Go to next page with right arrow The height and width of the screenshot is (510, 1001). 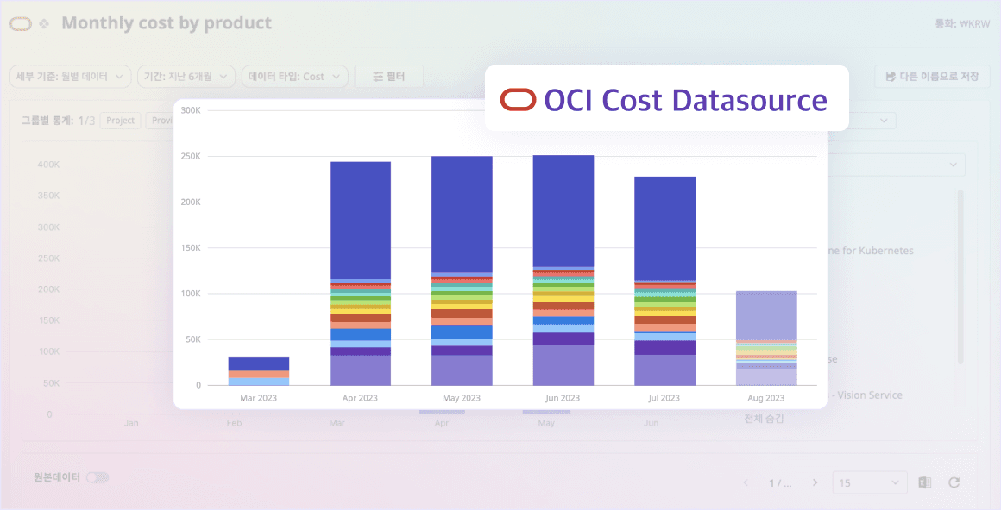tap(815, 482)
